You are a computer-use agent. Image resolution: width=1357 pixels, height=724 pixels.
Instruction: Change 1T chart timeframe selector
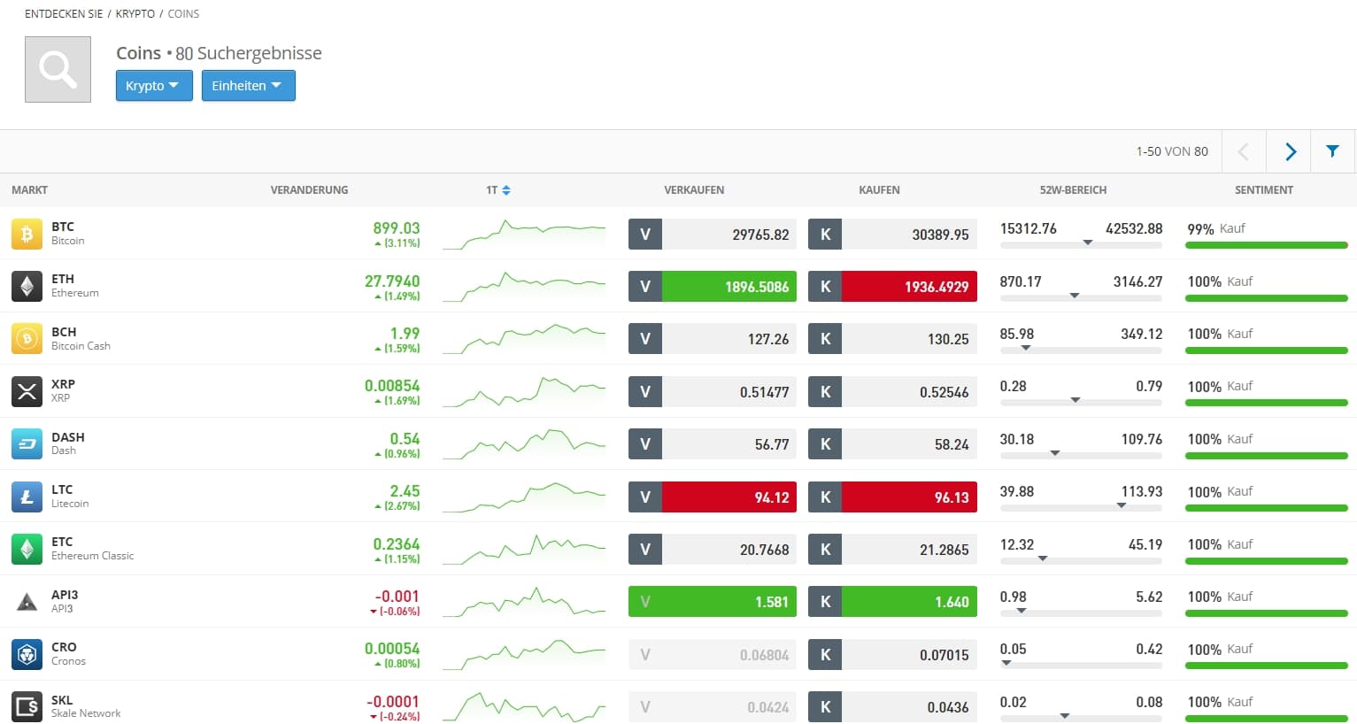click(x=497, y=190)
